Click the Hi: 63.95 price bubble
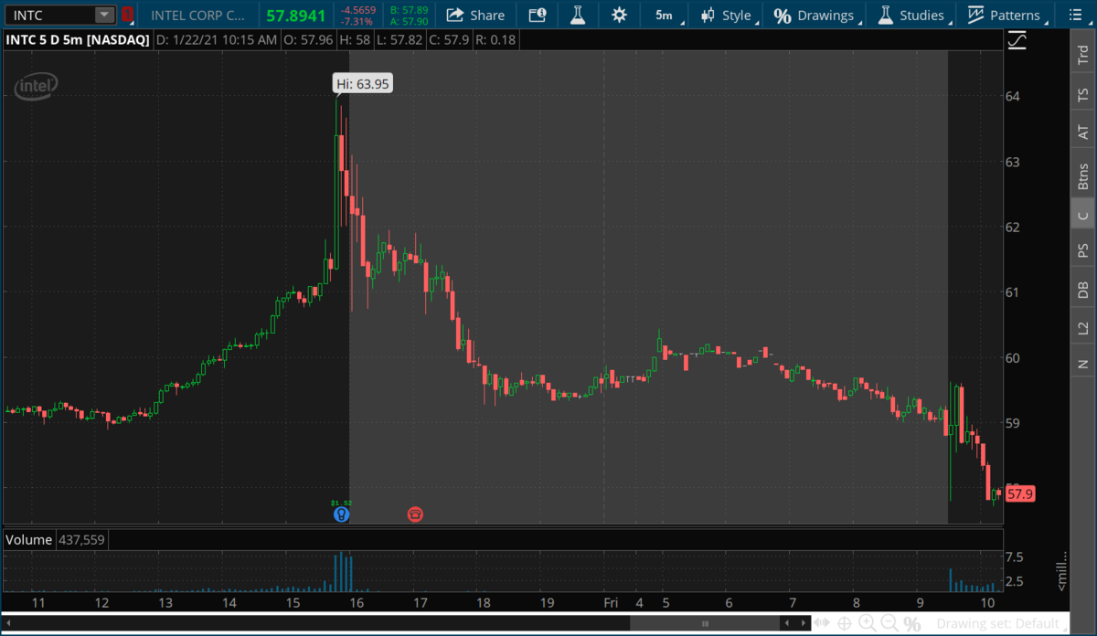 coord(363,84)
